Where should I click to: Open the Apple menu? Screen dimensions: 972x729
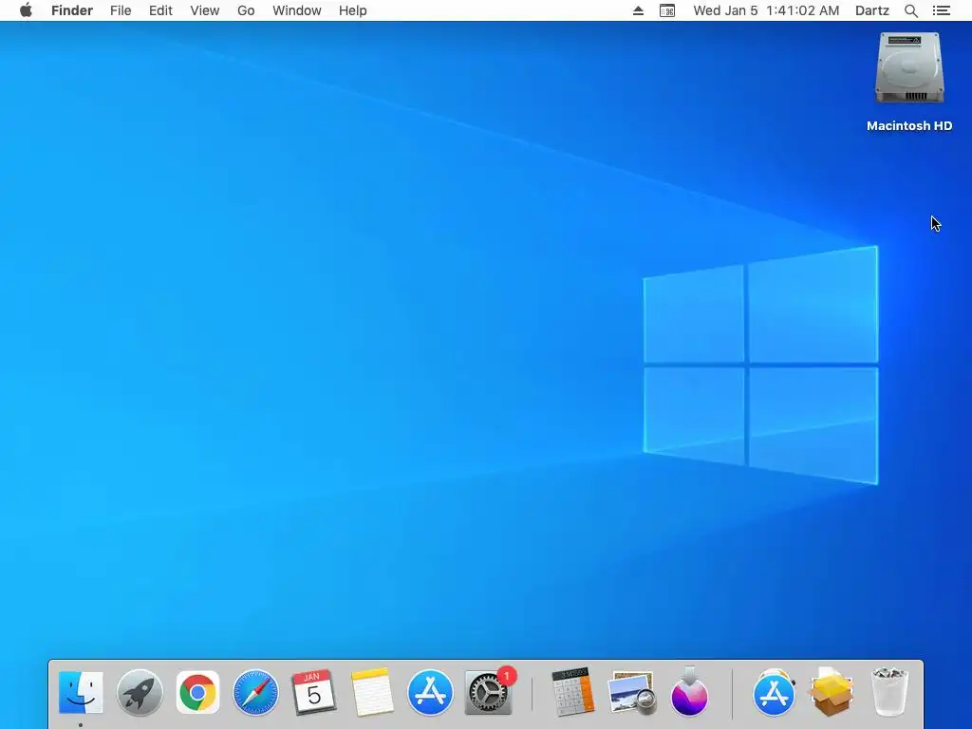pos(26,10)
